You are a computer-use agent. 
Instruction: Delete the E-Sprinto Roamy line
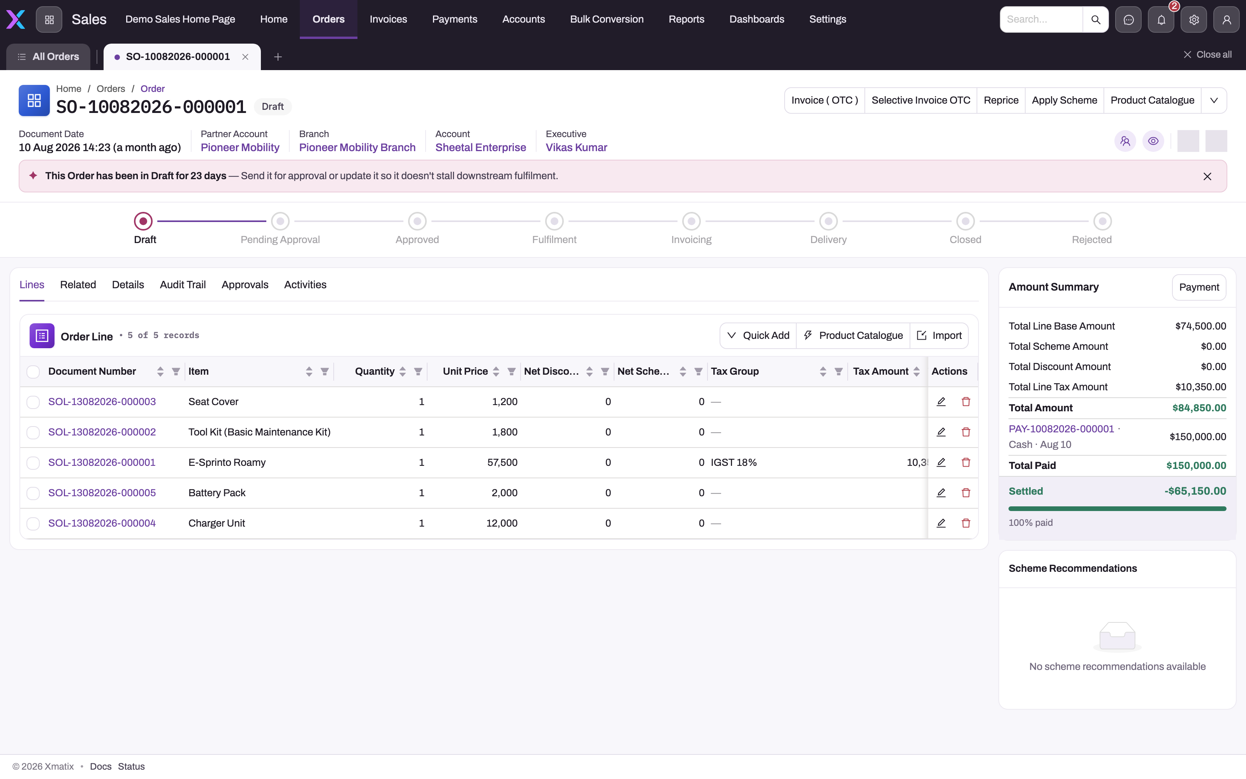tap(965, 463)
